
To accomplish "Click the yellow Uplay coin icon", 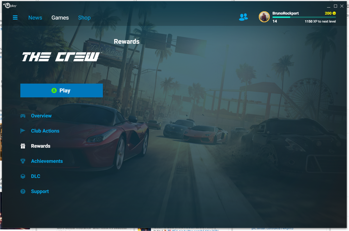I will [334, 13].
